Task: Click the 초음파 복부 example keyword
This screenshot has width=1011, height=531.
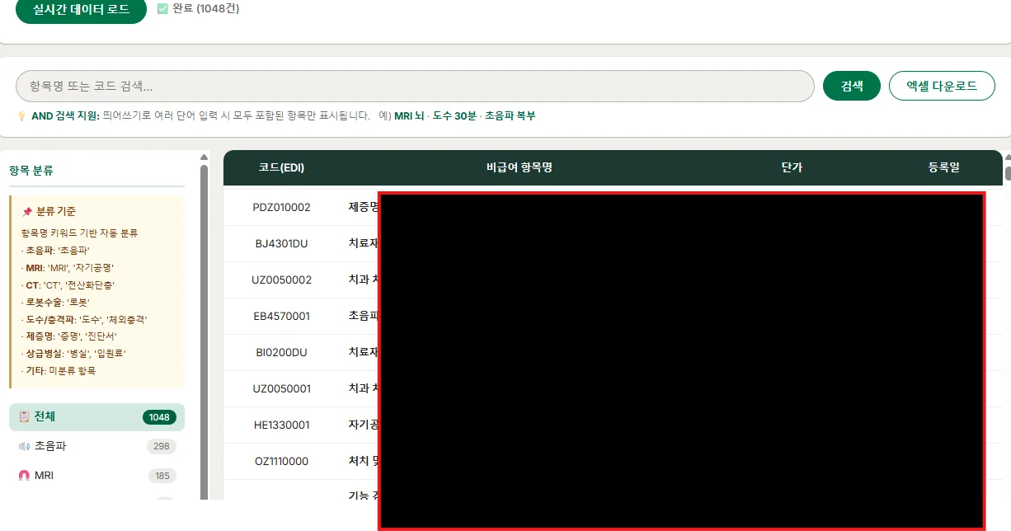Action: (x=510, y=116)
